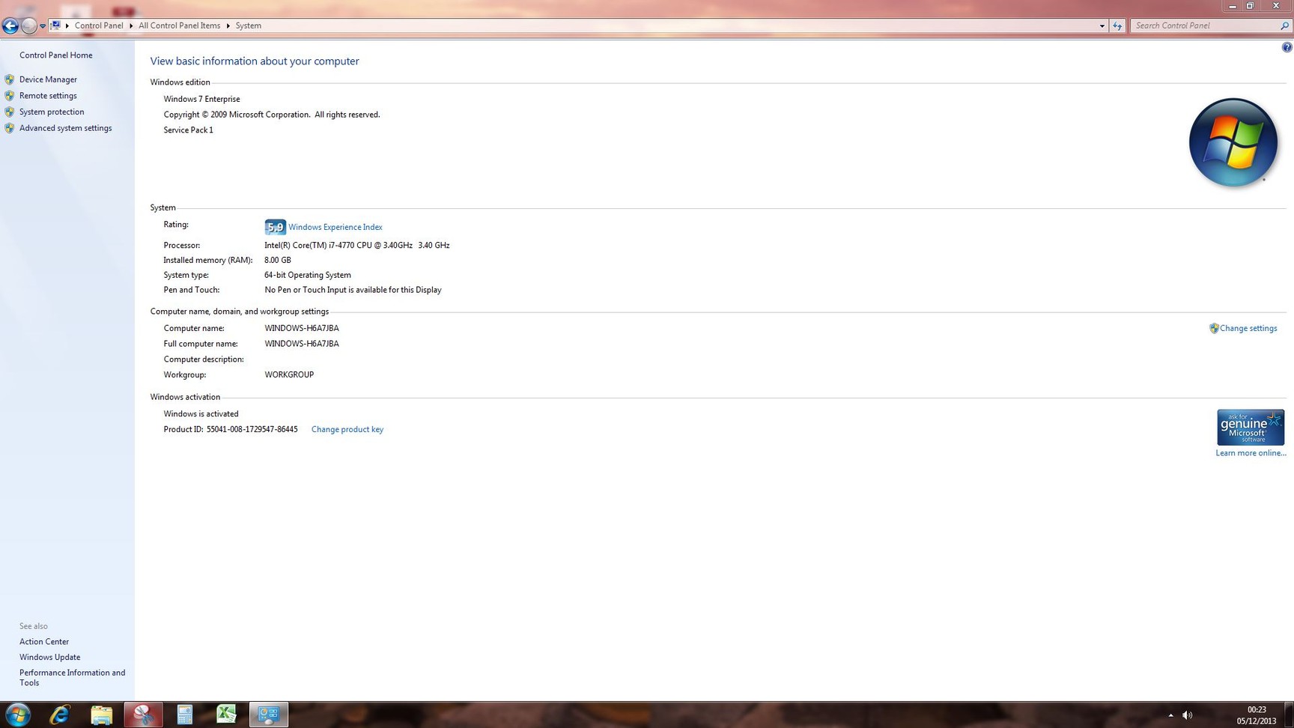Click the Forward navigation arrow
This screenshot has height=728, width=1294.
click(x=28, y=25)
